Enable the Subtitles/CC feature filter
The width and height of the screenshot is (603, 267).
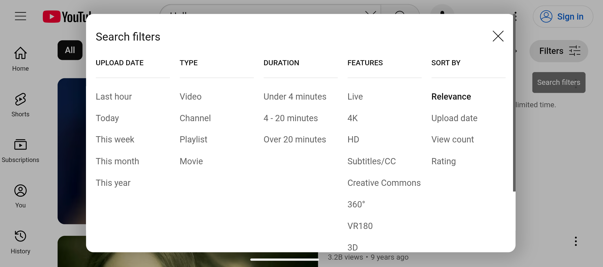371,161
